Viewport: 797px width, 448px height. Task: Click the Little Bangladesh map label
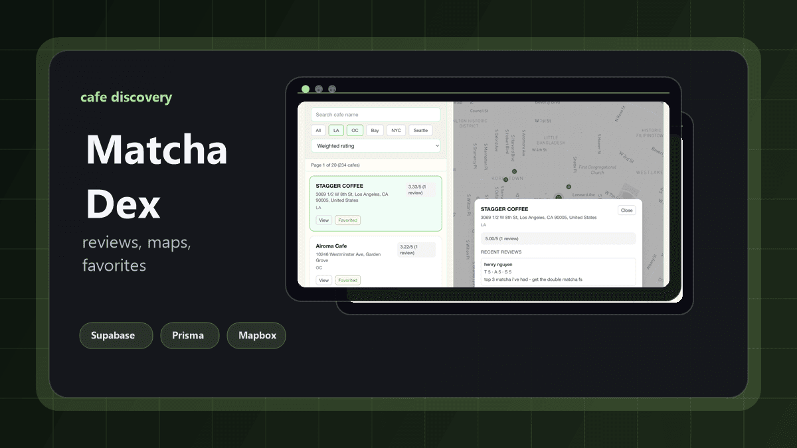551,140
